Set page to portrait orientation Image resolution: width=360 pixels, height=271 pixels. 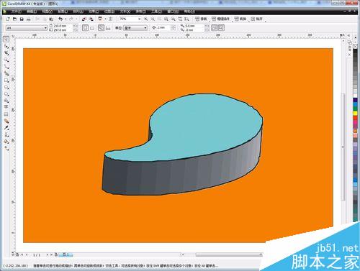coord(85,28)
